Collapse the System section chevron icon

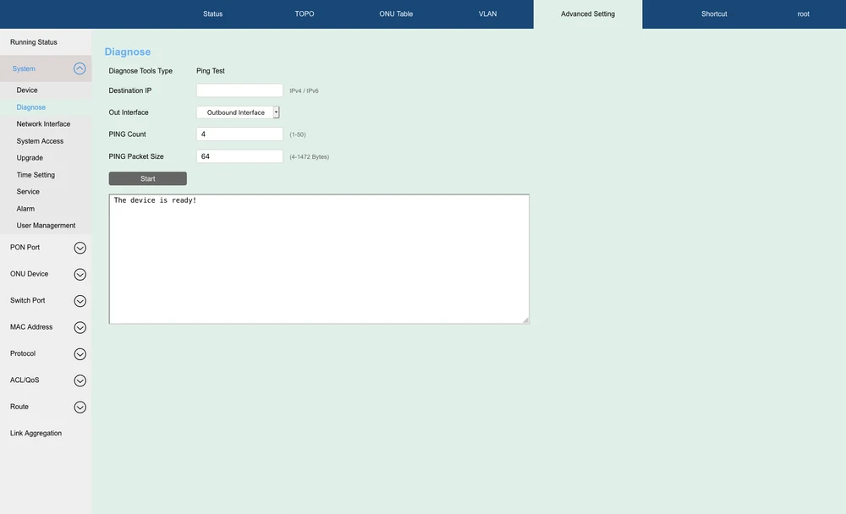click(80, 68)
